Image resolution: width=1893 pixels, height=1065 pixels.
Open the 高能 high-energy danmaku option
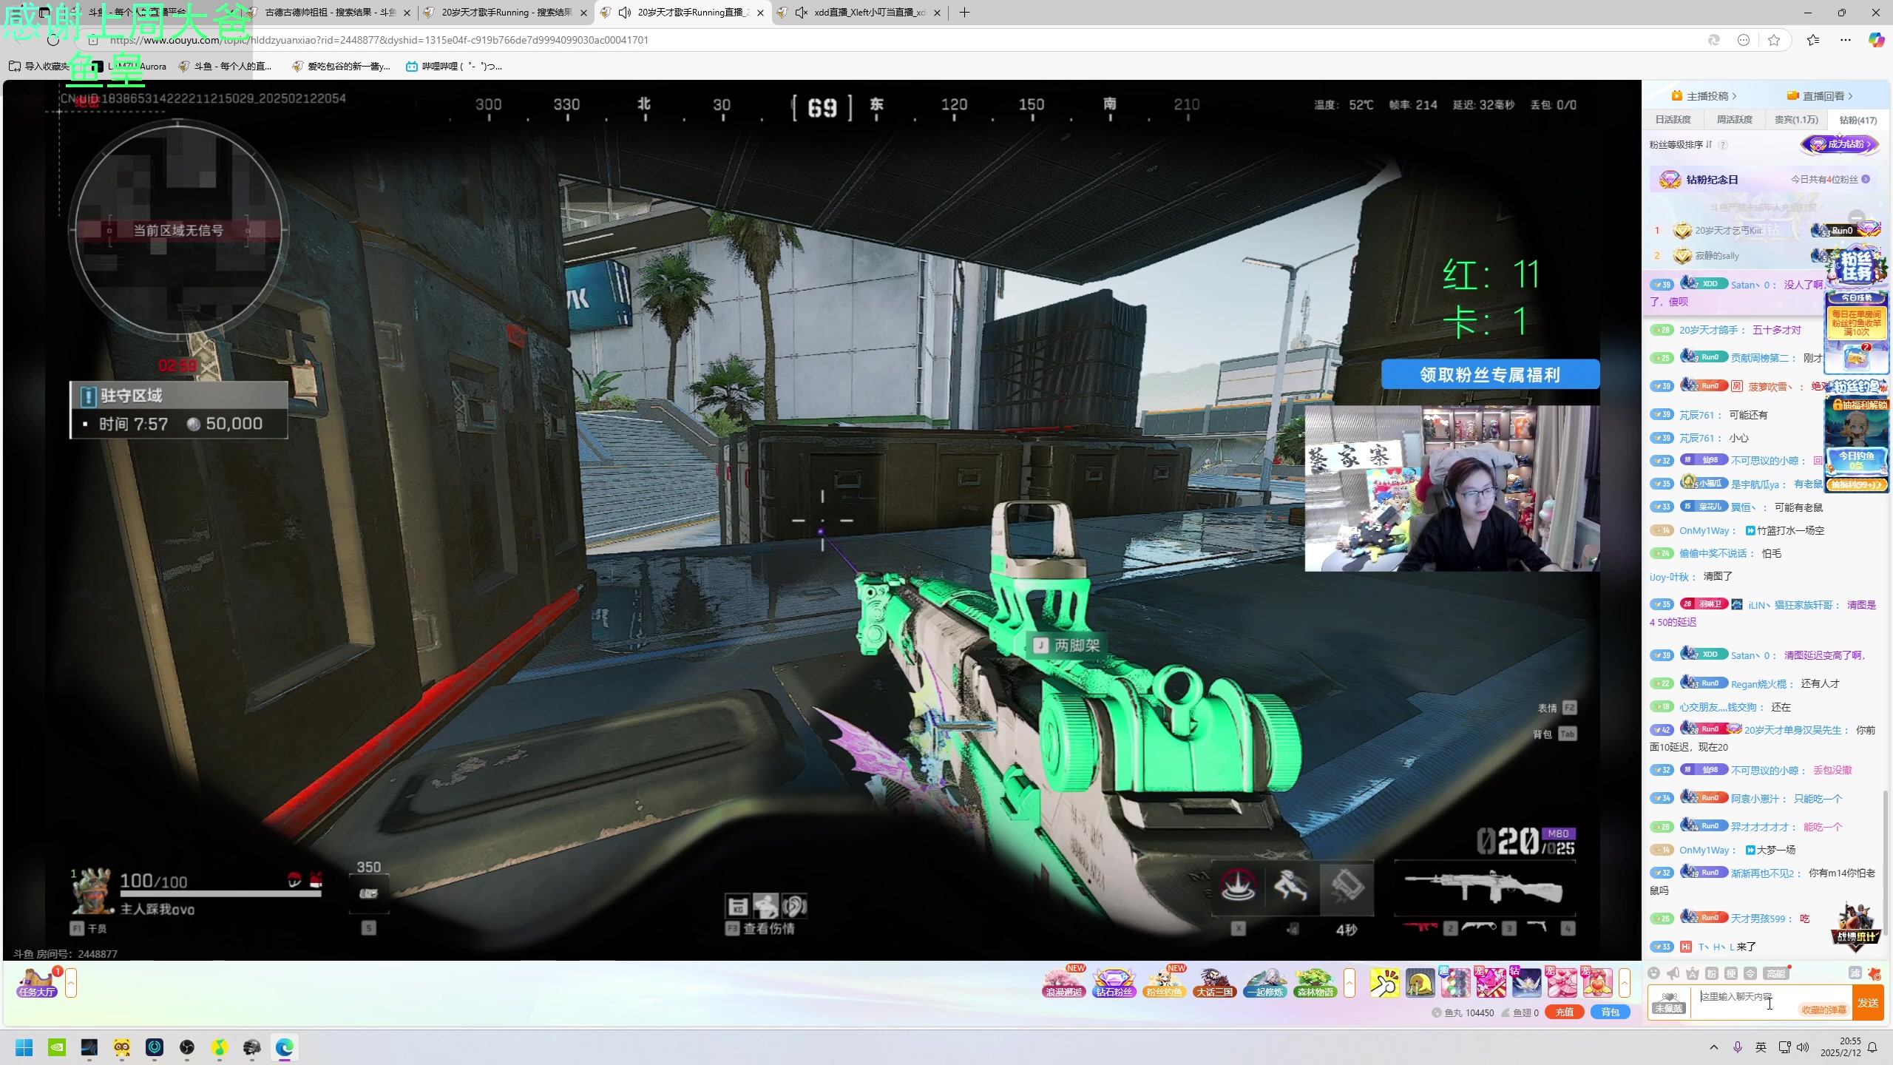coord(1775,973)
